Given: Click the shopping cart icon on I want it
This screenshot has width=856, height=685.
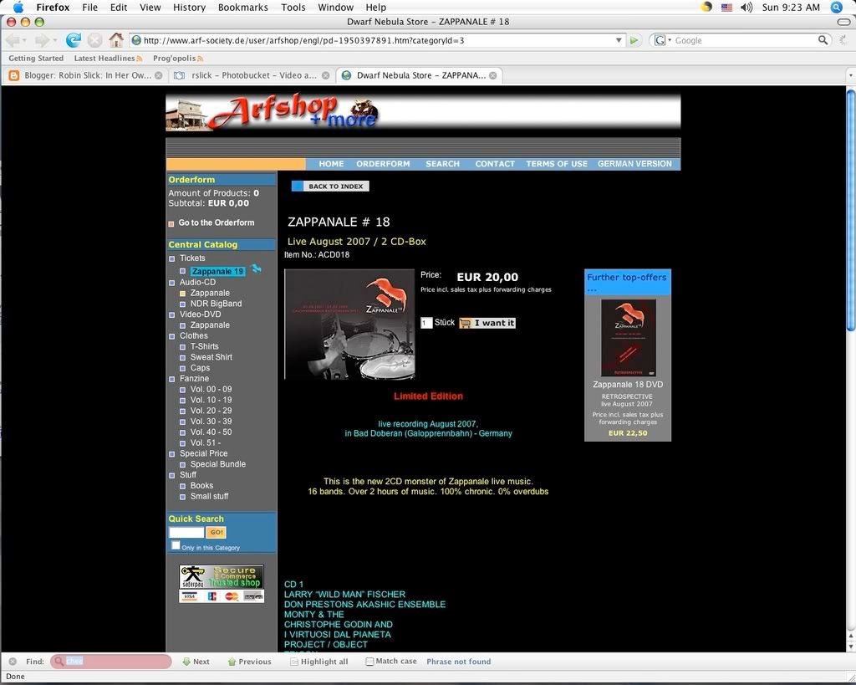Looking at the screenshot, I should [465, 324].
